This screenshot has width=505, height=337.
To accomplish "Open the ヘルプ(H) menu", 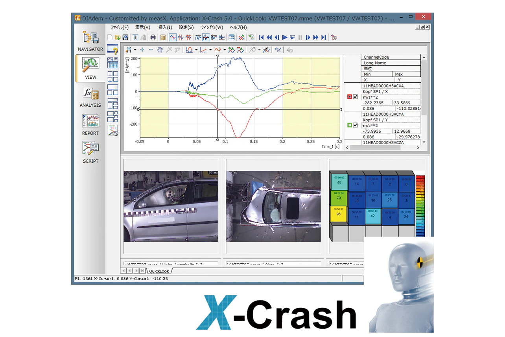I will pos(238,28).
